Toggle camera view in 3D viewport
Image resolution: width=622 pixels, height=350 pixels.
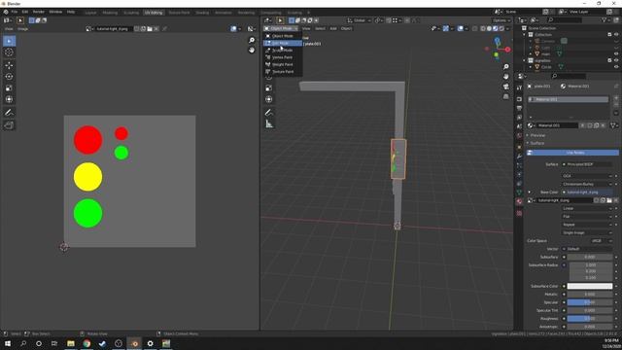(505, 87)
